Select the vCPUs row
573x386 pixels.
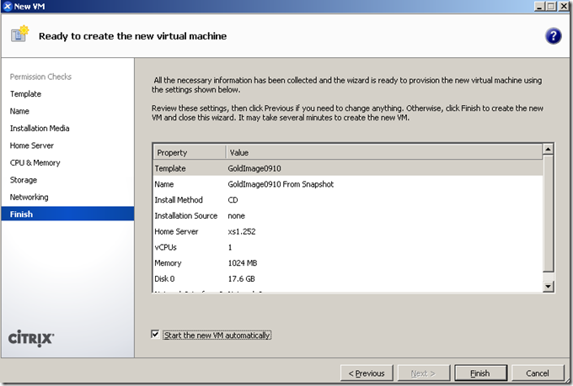tap(348, 247)
